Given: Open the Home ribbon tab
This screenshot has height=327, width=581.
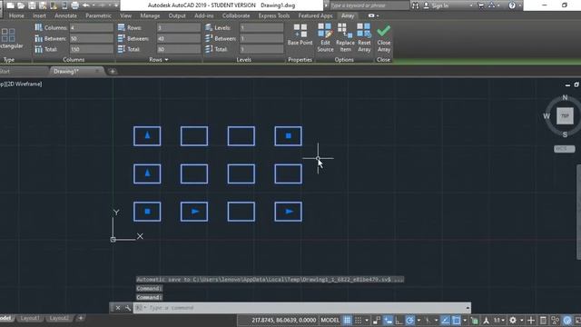Looking at the screenshot, I should (x=16, y=15).
